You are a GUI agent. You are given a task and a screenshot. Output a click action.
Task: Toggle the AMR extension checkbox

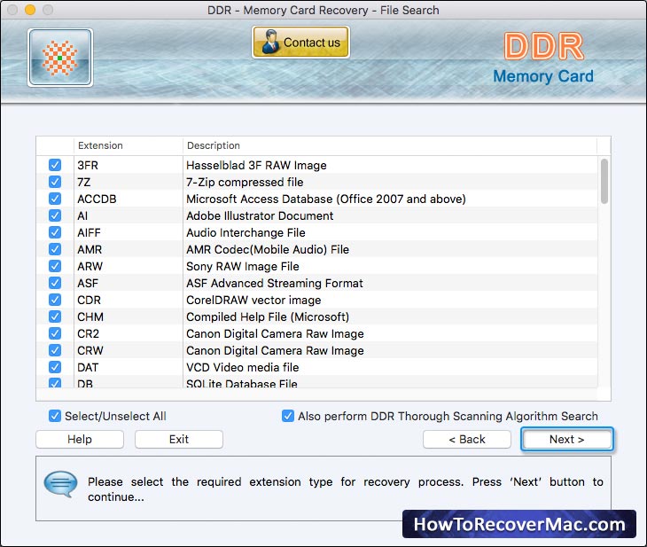55,249
